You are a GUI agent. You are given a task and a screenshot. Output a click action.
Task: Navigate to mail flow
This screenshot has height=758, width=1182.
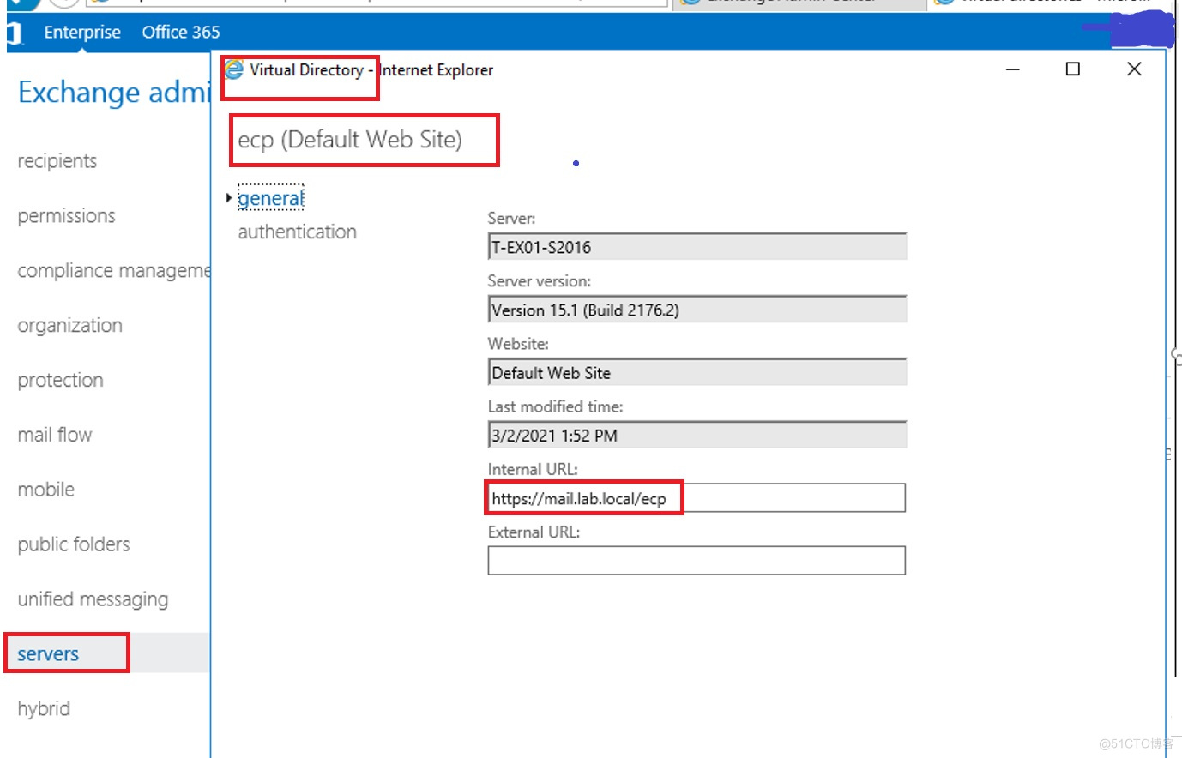[x=55, y=435]
